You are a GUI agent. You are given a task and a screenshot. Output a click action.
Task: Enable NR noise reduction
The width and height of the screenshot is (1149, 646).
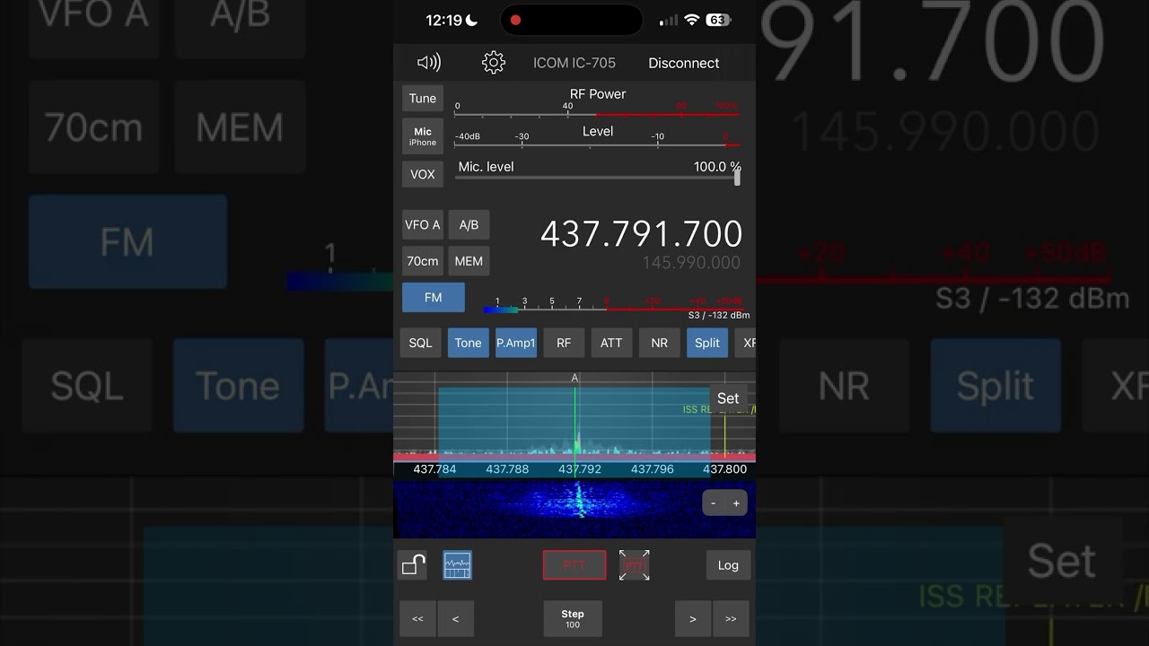(659, 343)
